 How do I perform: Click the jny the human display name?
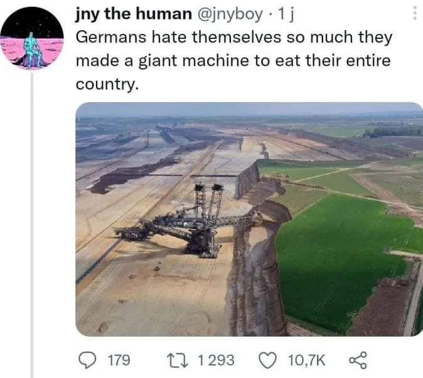(x=133, y=14)
